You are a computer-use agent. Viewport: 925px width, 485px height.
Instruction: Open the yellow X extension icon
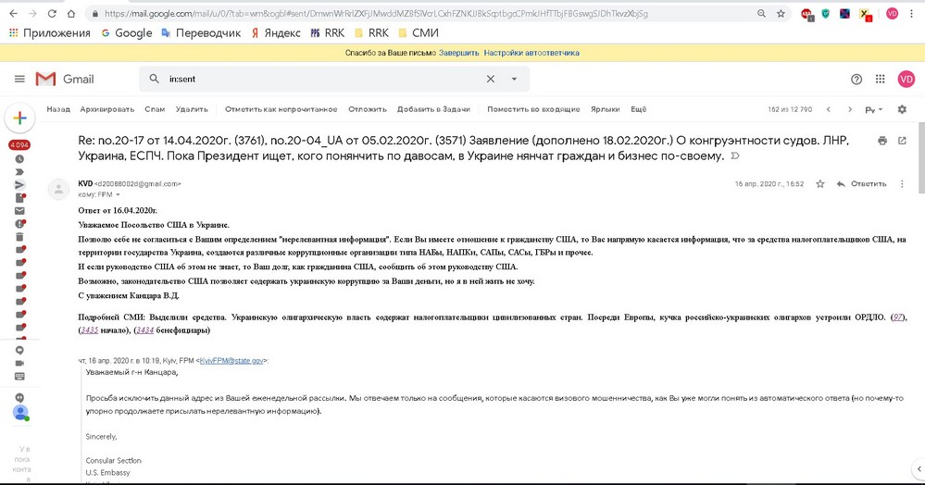865,14
